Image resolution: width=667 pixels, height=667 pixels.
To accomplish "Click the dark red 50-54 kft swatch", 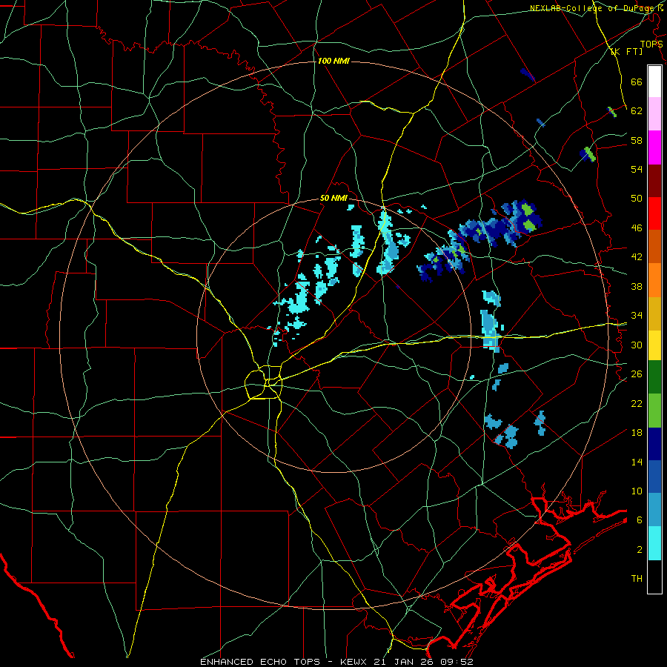I will (654, 180).
